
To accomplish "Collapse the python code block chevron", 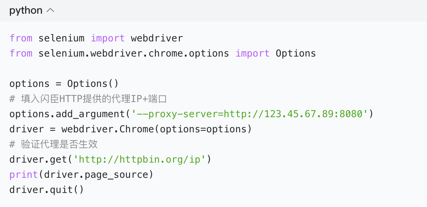I will coord(51,11).
